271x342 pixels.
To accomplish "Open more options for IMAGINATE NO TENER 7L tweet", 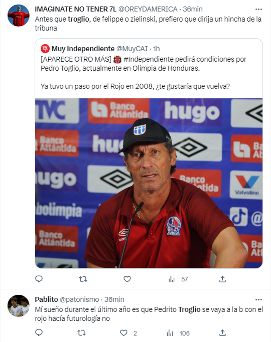I will pos(258,9).
